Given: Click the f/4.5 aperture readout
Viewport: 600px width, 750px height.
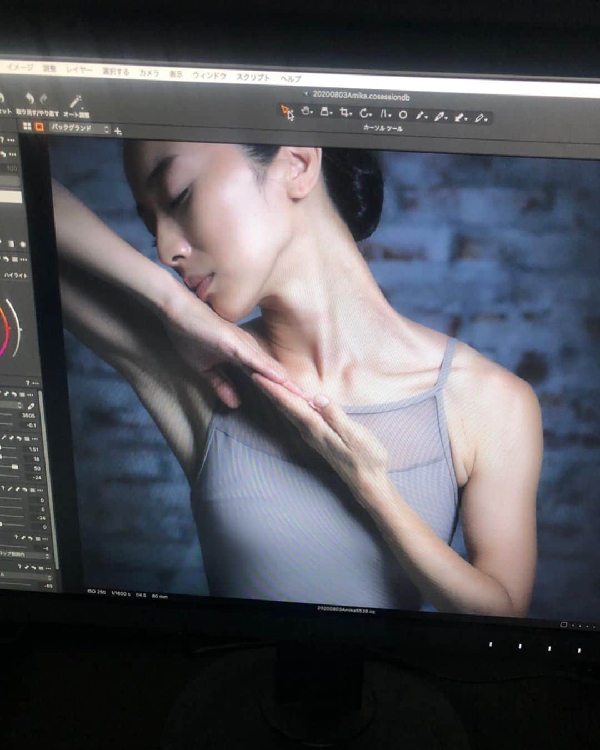Looking at the screenshot, I should click(x=141, y=594).
